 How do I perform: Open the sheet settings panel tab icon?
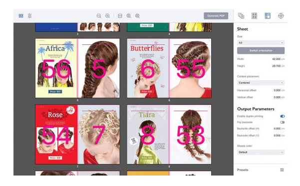[x=268, y=16]
